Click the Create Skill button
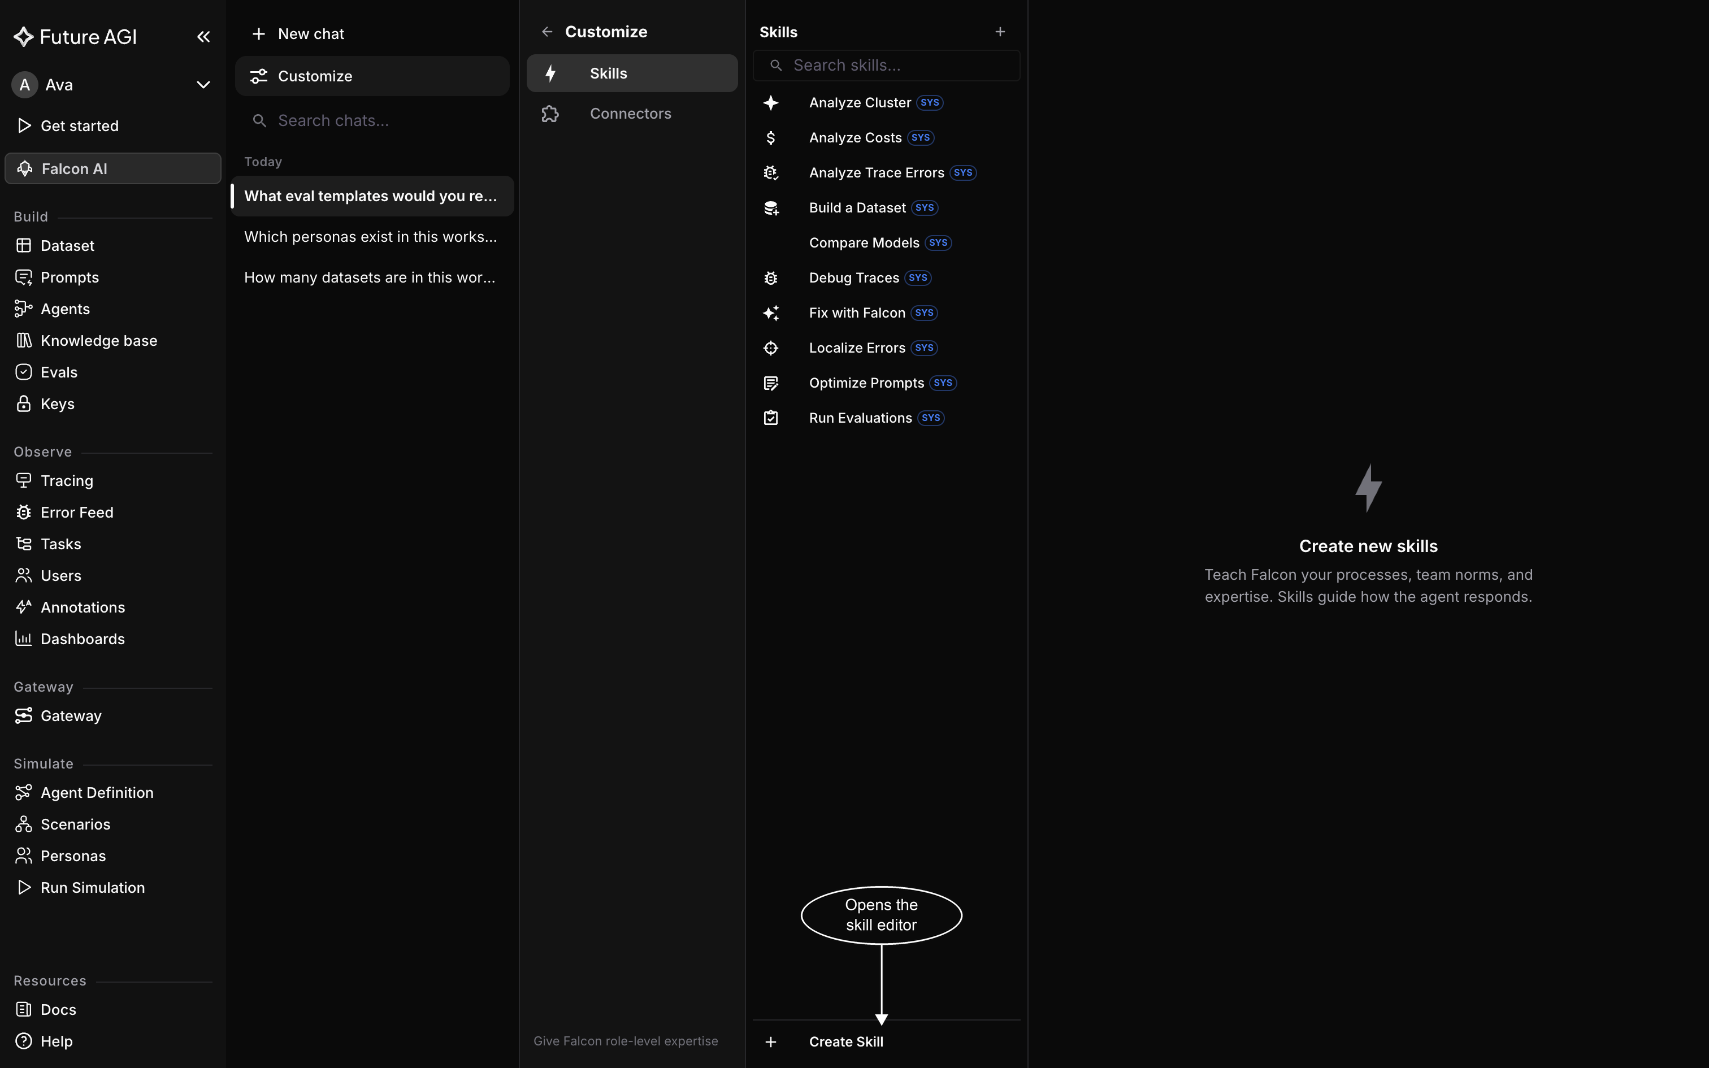The height and width of the screenshot is (1068, 1709). 886,1042
